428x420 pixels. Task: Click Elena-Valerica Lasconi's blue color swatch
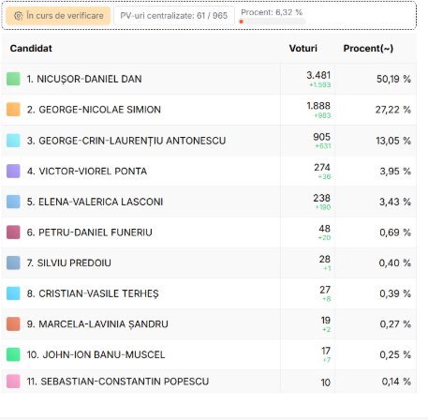(x=13, y=202)
